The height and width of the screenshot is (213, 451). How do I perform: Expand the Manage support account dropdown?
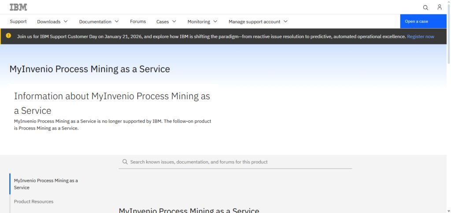click(x=258, y=22)
